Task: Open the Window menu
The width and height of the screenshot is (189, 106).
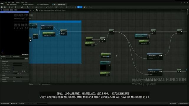Action: (x=18, y=2)
